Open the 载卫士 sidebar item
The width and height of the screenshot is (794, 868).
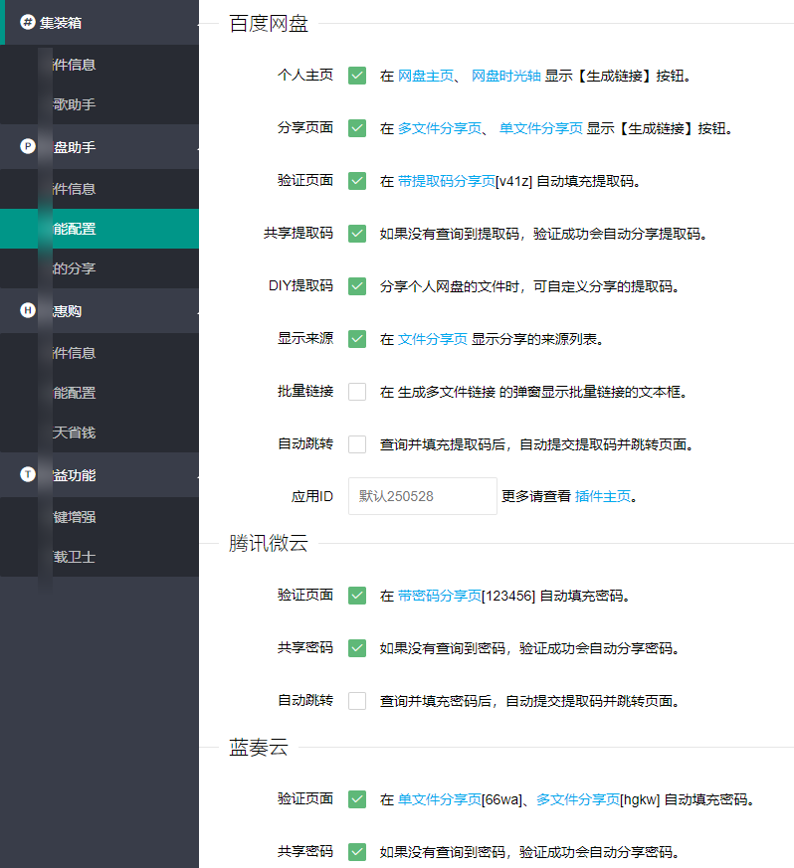click(99, 557)
